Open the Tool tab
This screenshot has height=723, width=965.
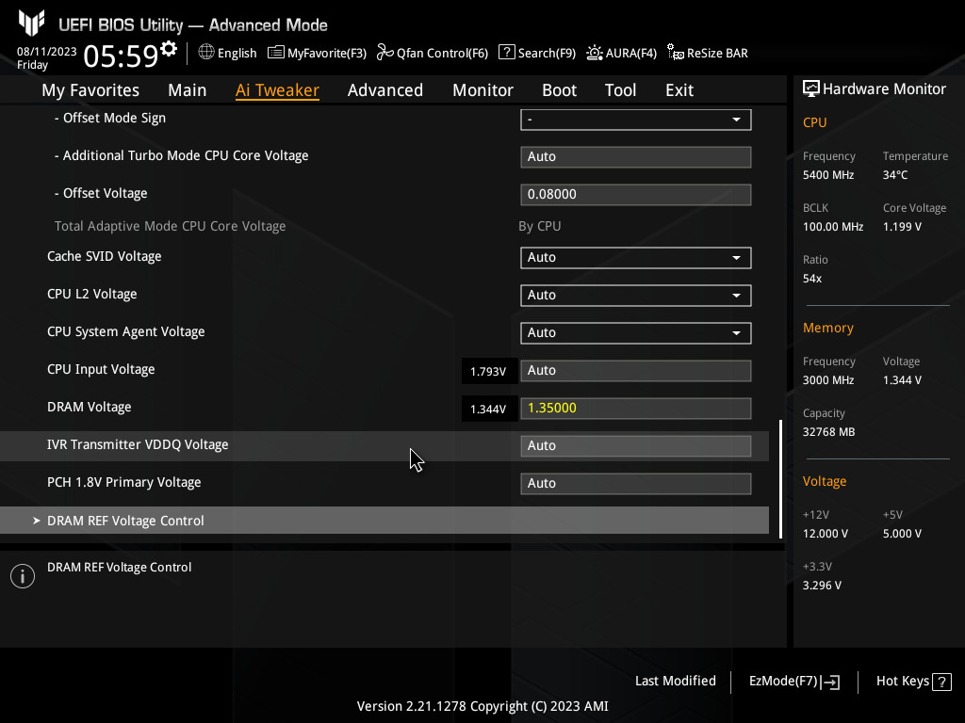(x=620, y=89)
